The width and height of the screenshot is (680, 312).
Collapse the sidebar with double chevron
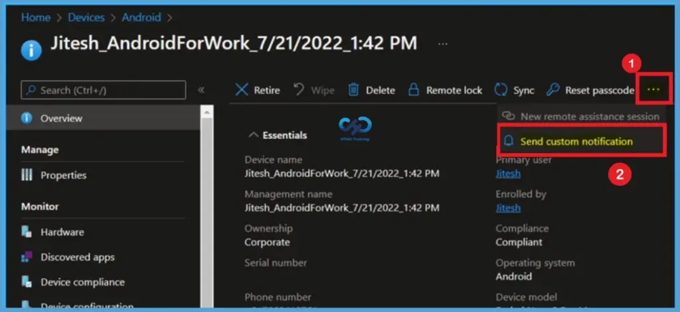point(201,90)
